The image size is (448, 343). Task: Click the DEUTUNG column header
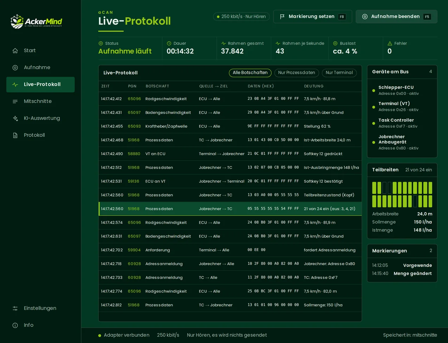click(x=313, y=86)
